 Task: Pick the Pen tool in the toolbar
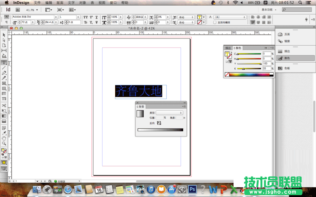pos(4,73)
